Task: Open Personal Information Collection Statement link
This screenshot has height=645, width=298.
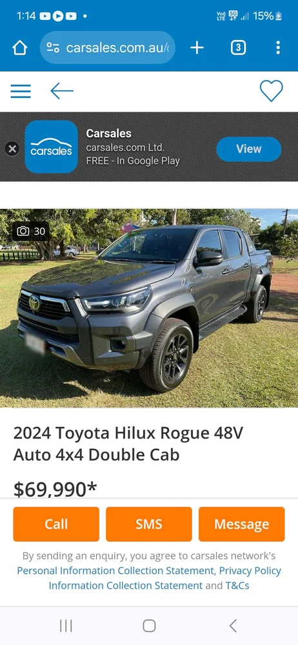Action: (115, 571)
